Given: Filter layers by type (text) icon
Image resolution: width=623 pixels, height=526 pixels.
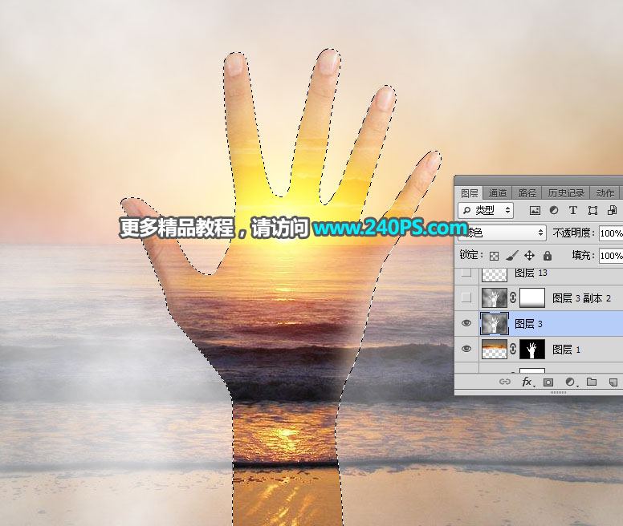Looking at the screenshot, I should 573,211.
